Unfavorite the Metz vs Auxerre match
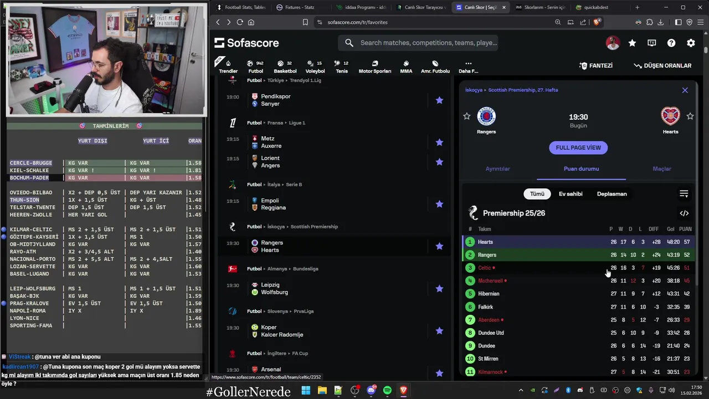Screen dimensions: 709x399 point(439,142)
